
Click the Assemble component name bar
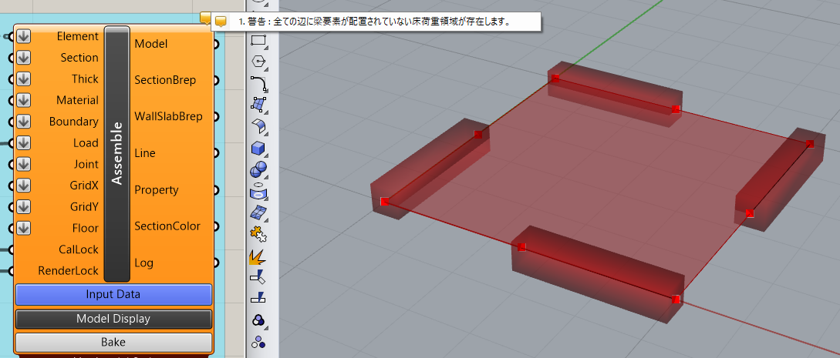(116, 153)
